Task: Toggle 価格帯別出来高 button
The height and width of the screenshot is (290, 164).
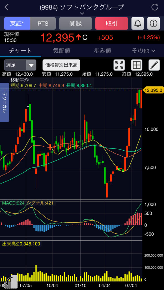Action: click(x=61, y=65)
